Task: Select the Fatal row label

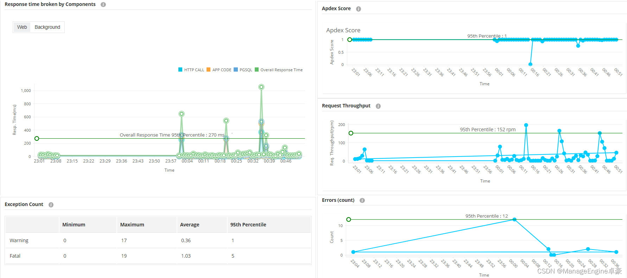Action: point(15,256)
